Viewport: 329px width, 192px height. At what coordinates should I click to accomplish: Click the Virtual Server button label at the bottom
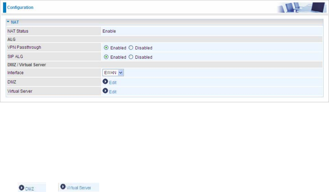tap(79, 188)
